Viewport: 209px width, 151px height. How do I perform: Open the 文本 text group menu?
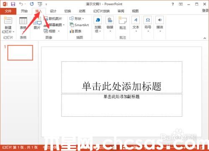136,24
